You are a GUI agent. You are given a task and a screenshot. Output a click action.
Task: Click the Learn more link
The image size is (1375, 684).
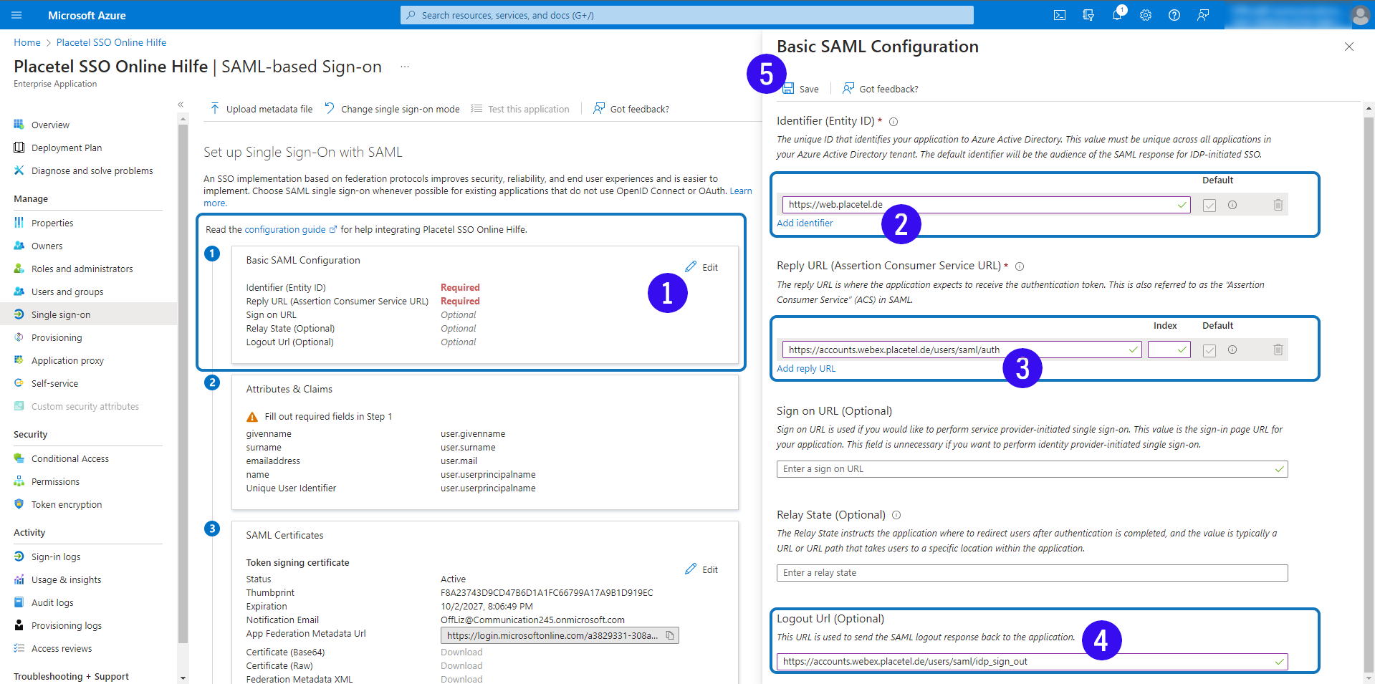pos(741,191)
